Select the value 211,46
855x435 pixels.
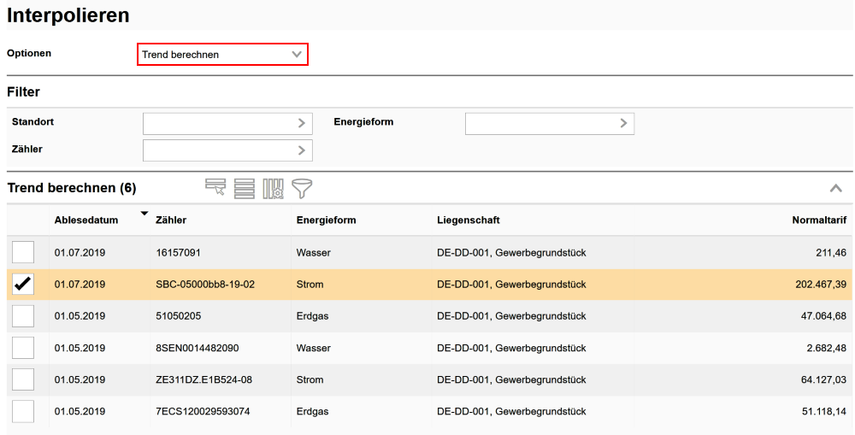click(832, 253)
